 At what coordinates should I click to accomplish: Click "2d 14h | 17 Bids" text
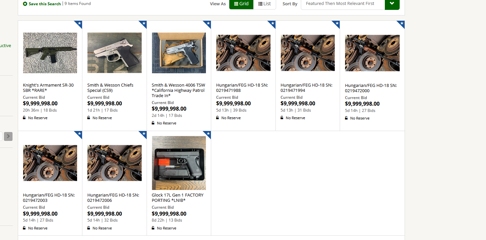[167, 116]
